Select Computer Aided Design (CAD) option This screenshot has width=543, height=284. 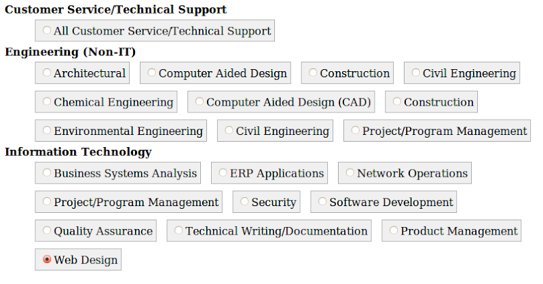pos(199,102)
